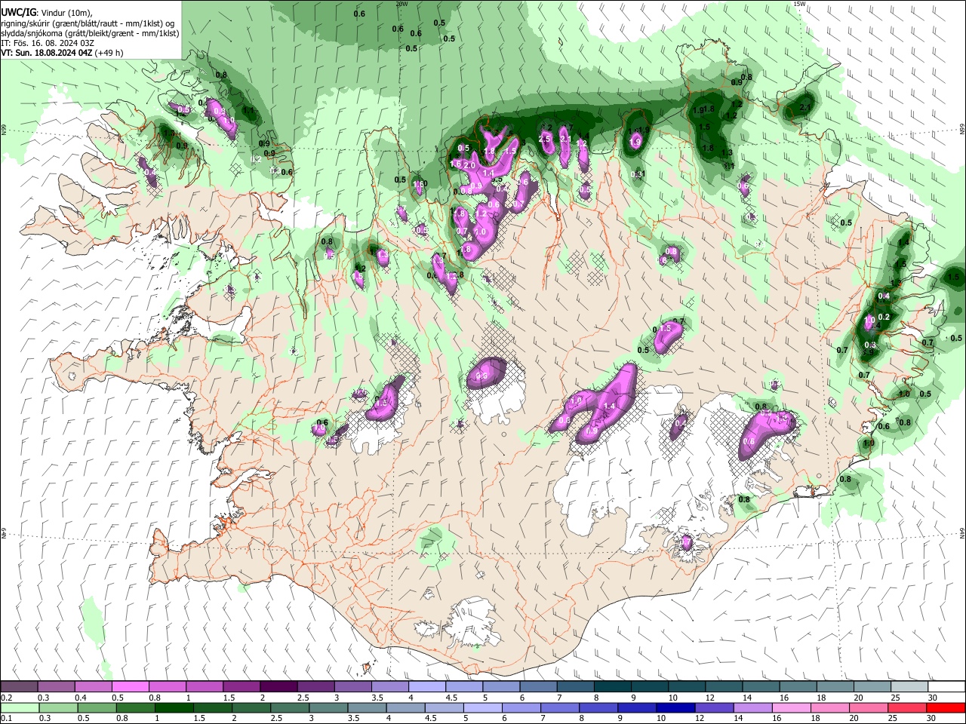Select the top-row grey swatch between 20 and 25

click(872, 686)
